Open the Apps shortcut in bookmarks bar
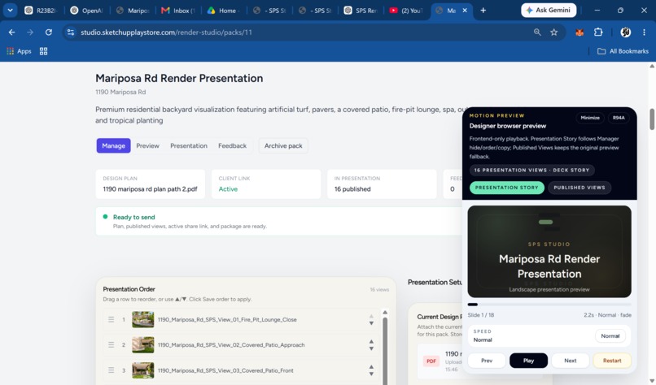 [x=20, y=51]
